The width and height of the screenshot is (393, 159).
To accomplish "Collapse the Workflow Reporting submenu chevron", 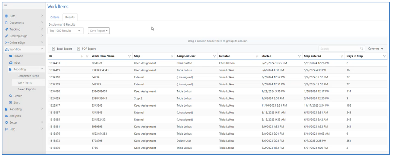I will (42, 69).
